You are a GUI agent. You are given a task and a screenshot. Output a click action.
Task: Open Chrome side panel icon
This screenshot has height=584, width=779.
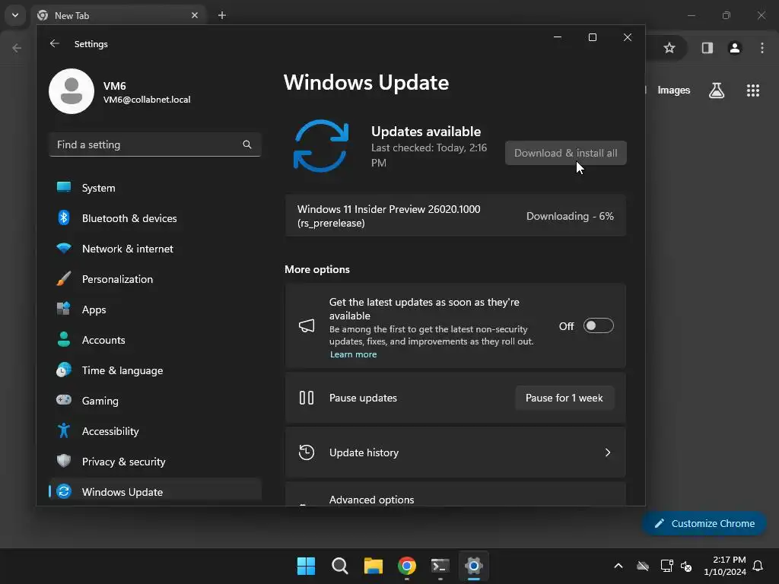click(707, 48)
